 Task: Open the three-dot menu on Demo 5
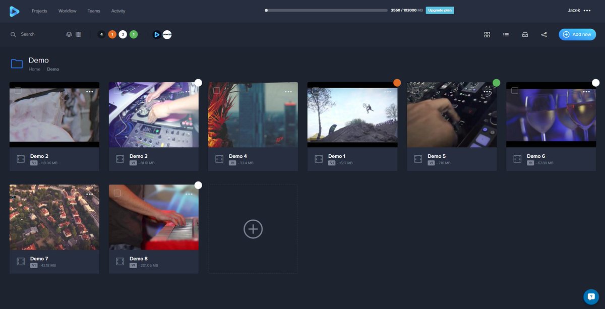pyautogui.click(x=487, y=92)
